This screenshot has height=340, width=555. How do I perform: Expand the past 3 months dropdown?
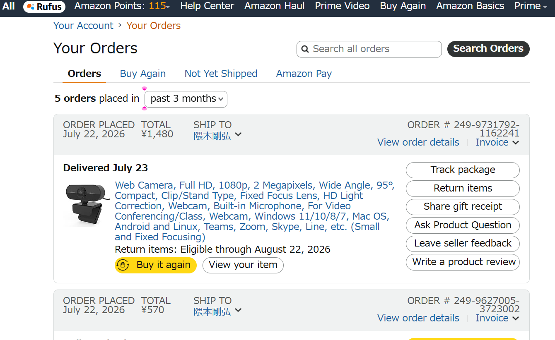(x=186, y=99)
